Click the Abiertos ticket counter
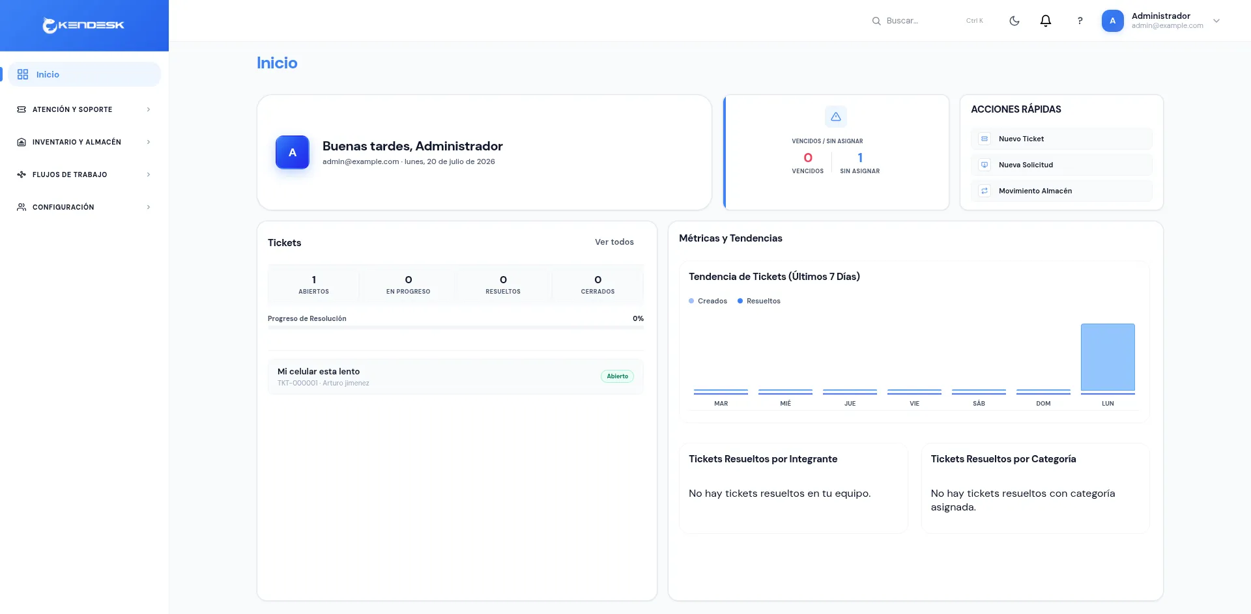1251x614 pixels. [x=313, y=285]
